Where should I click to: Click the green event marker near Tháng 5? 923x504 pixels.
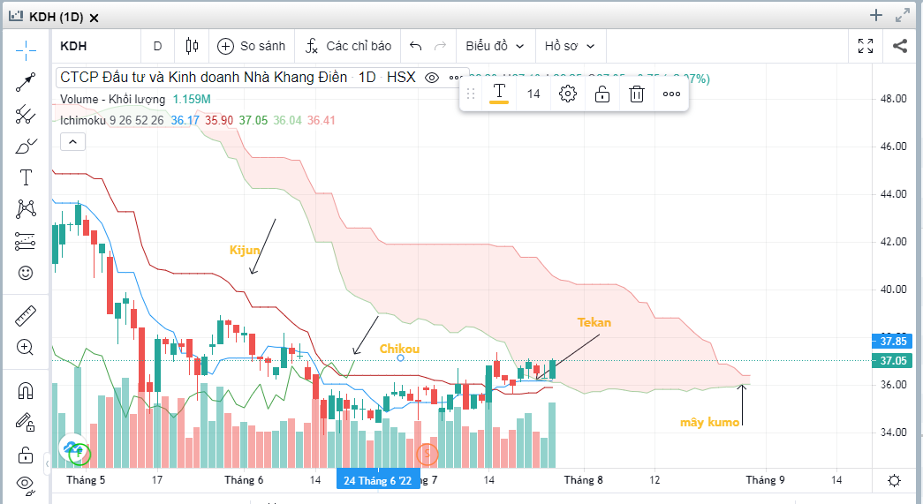click(x=79, y=454)
